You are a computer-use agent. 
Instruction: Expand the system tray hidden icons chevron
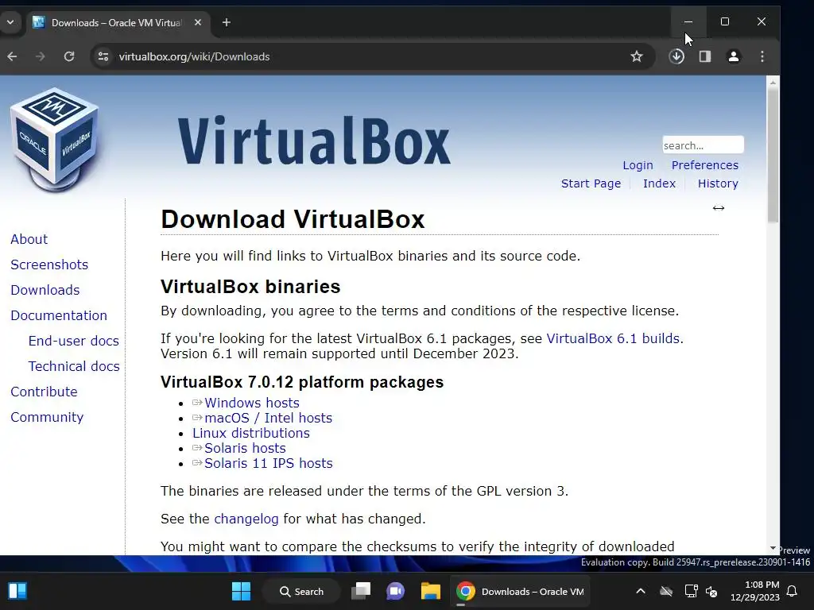coord(641,591)
